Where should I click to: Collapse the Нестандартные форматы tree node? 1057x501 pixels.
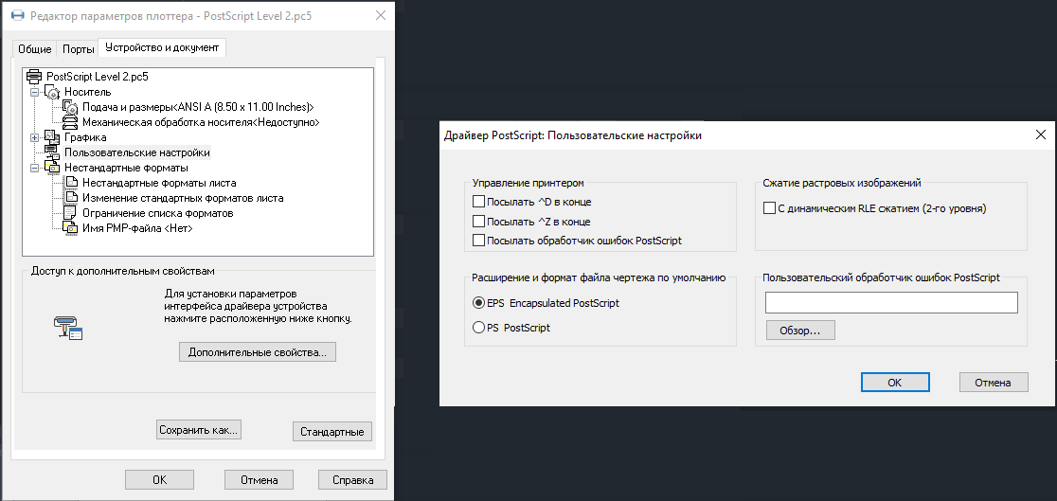(x=35, y=168)
